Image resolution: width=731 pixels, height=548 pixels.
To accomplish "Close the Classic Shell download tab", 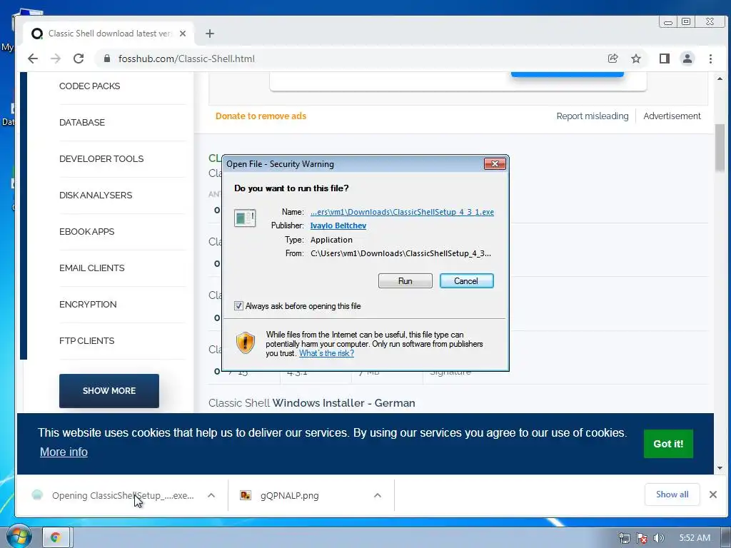I will [183, 34].
